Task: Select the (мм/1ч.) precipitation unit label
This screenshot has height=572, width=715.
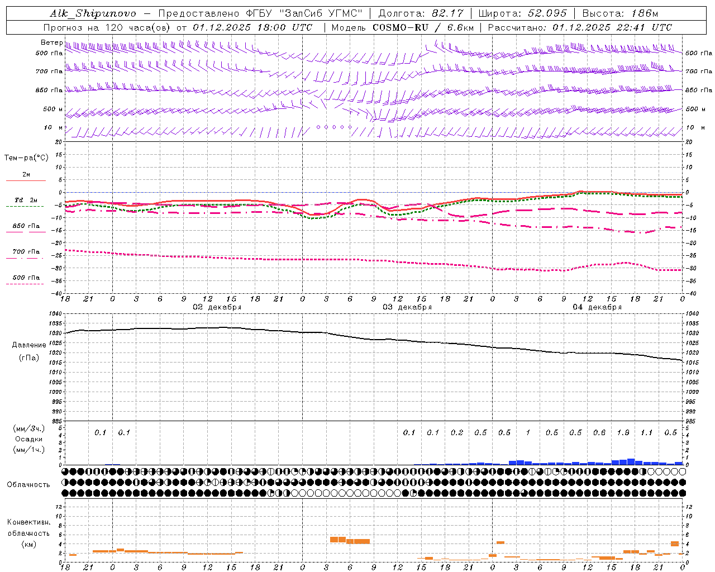Action: pos(28,450)
